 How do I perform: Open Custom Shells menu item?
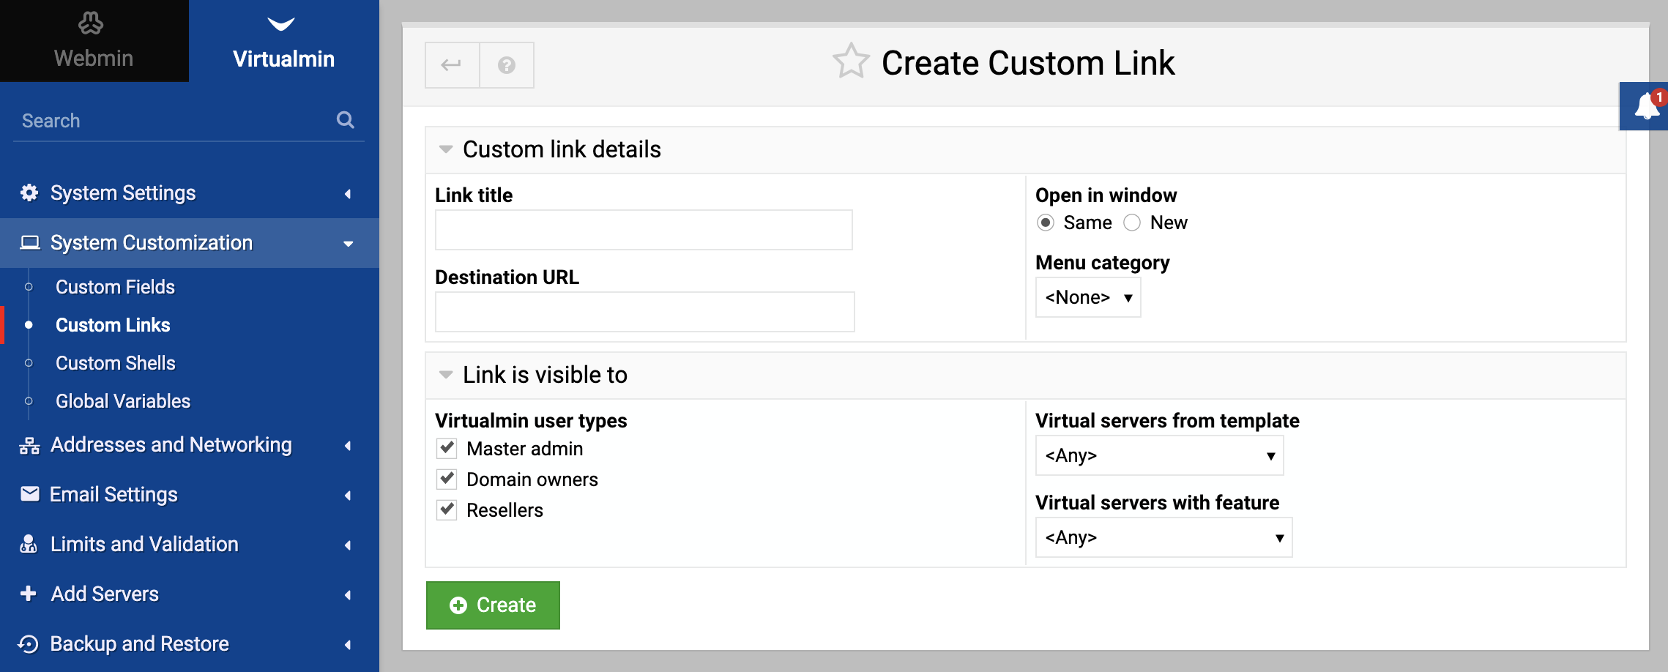[x=116, y=363]
